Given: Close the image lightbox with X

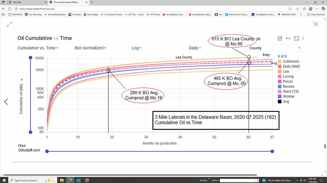Looking at the screenshot, I should pyautogui.click(x=316, y=24).
